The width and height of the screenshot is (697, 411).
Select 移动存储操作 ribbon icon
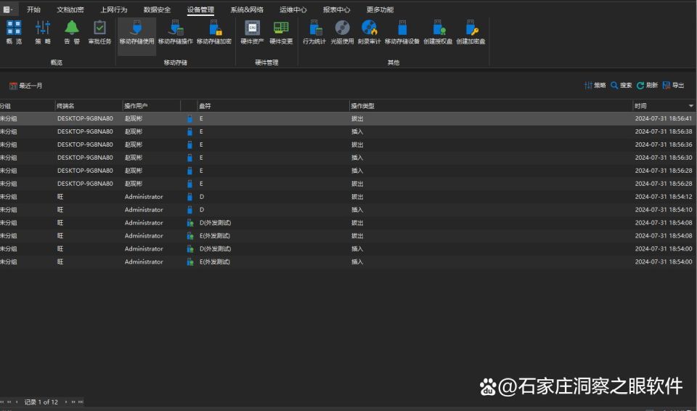(x=175, y=32)
